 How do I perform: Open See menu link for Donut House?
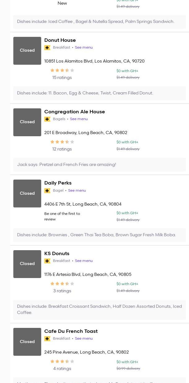(x=84, y=48)
